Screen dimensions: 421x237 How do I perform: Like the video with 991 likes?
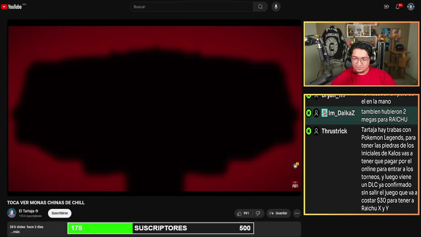[x=243, y=213]
